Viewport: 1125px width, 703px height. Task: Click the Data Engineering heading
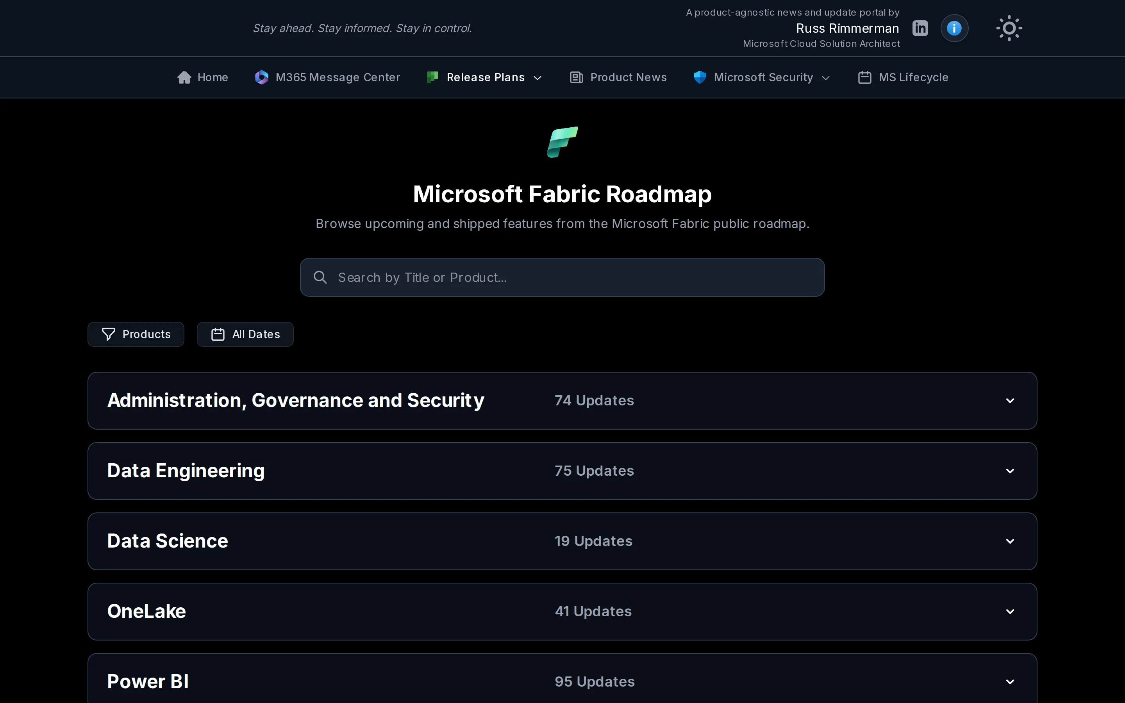tap(186, 471)
